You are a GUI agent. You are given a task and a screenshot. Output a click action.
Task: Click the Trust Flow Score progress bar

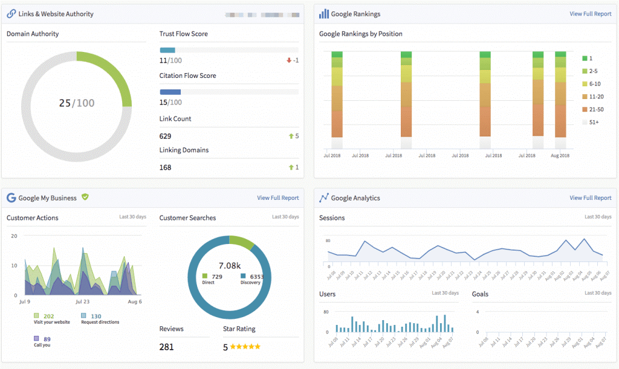click(x=229, y=50)
